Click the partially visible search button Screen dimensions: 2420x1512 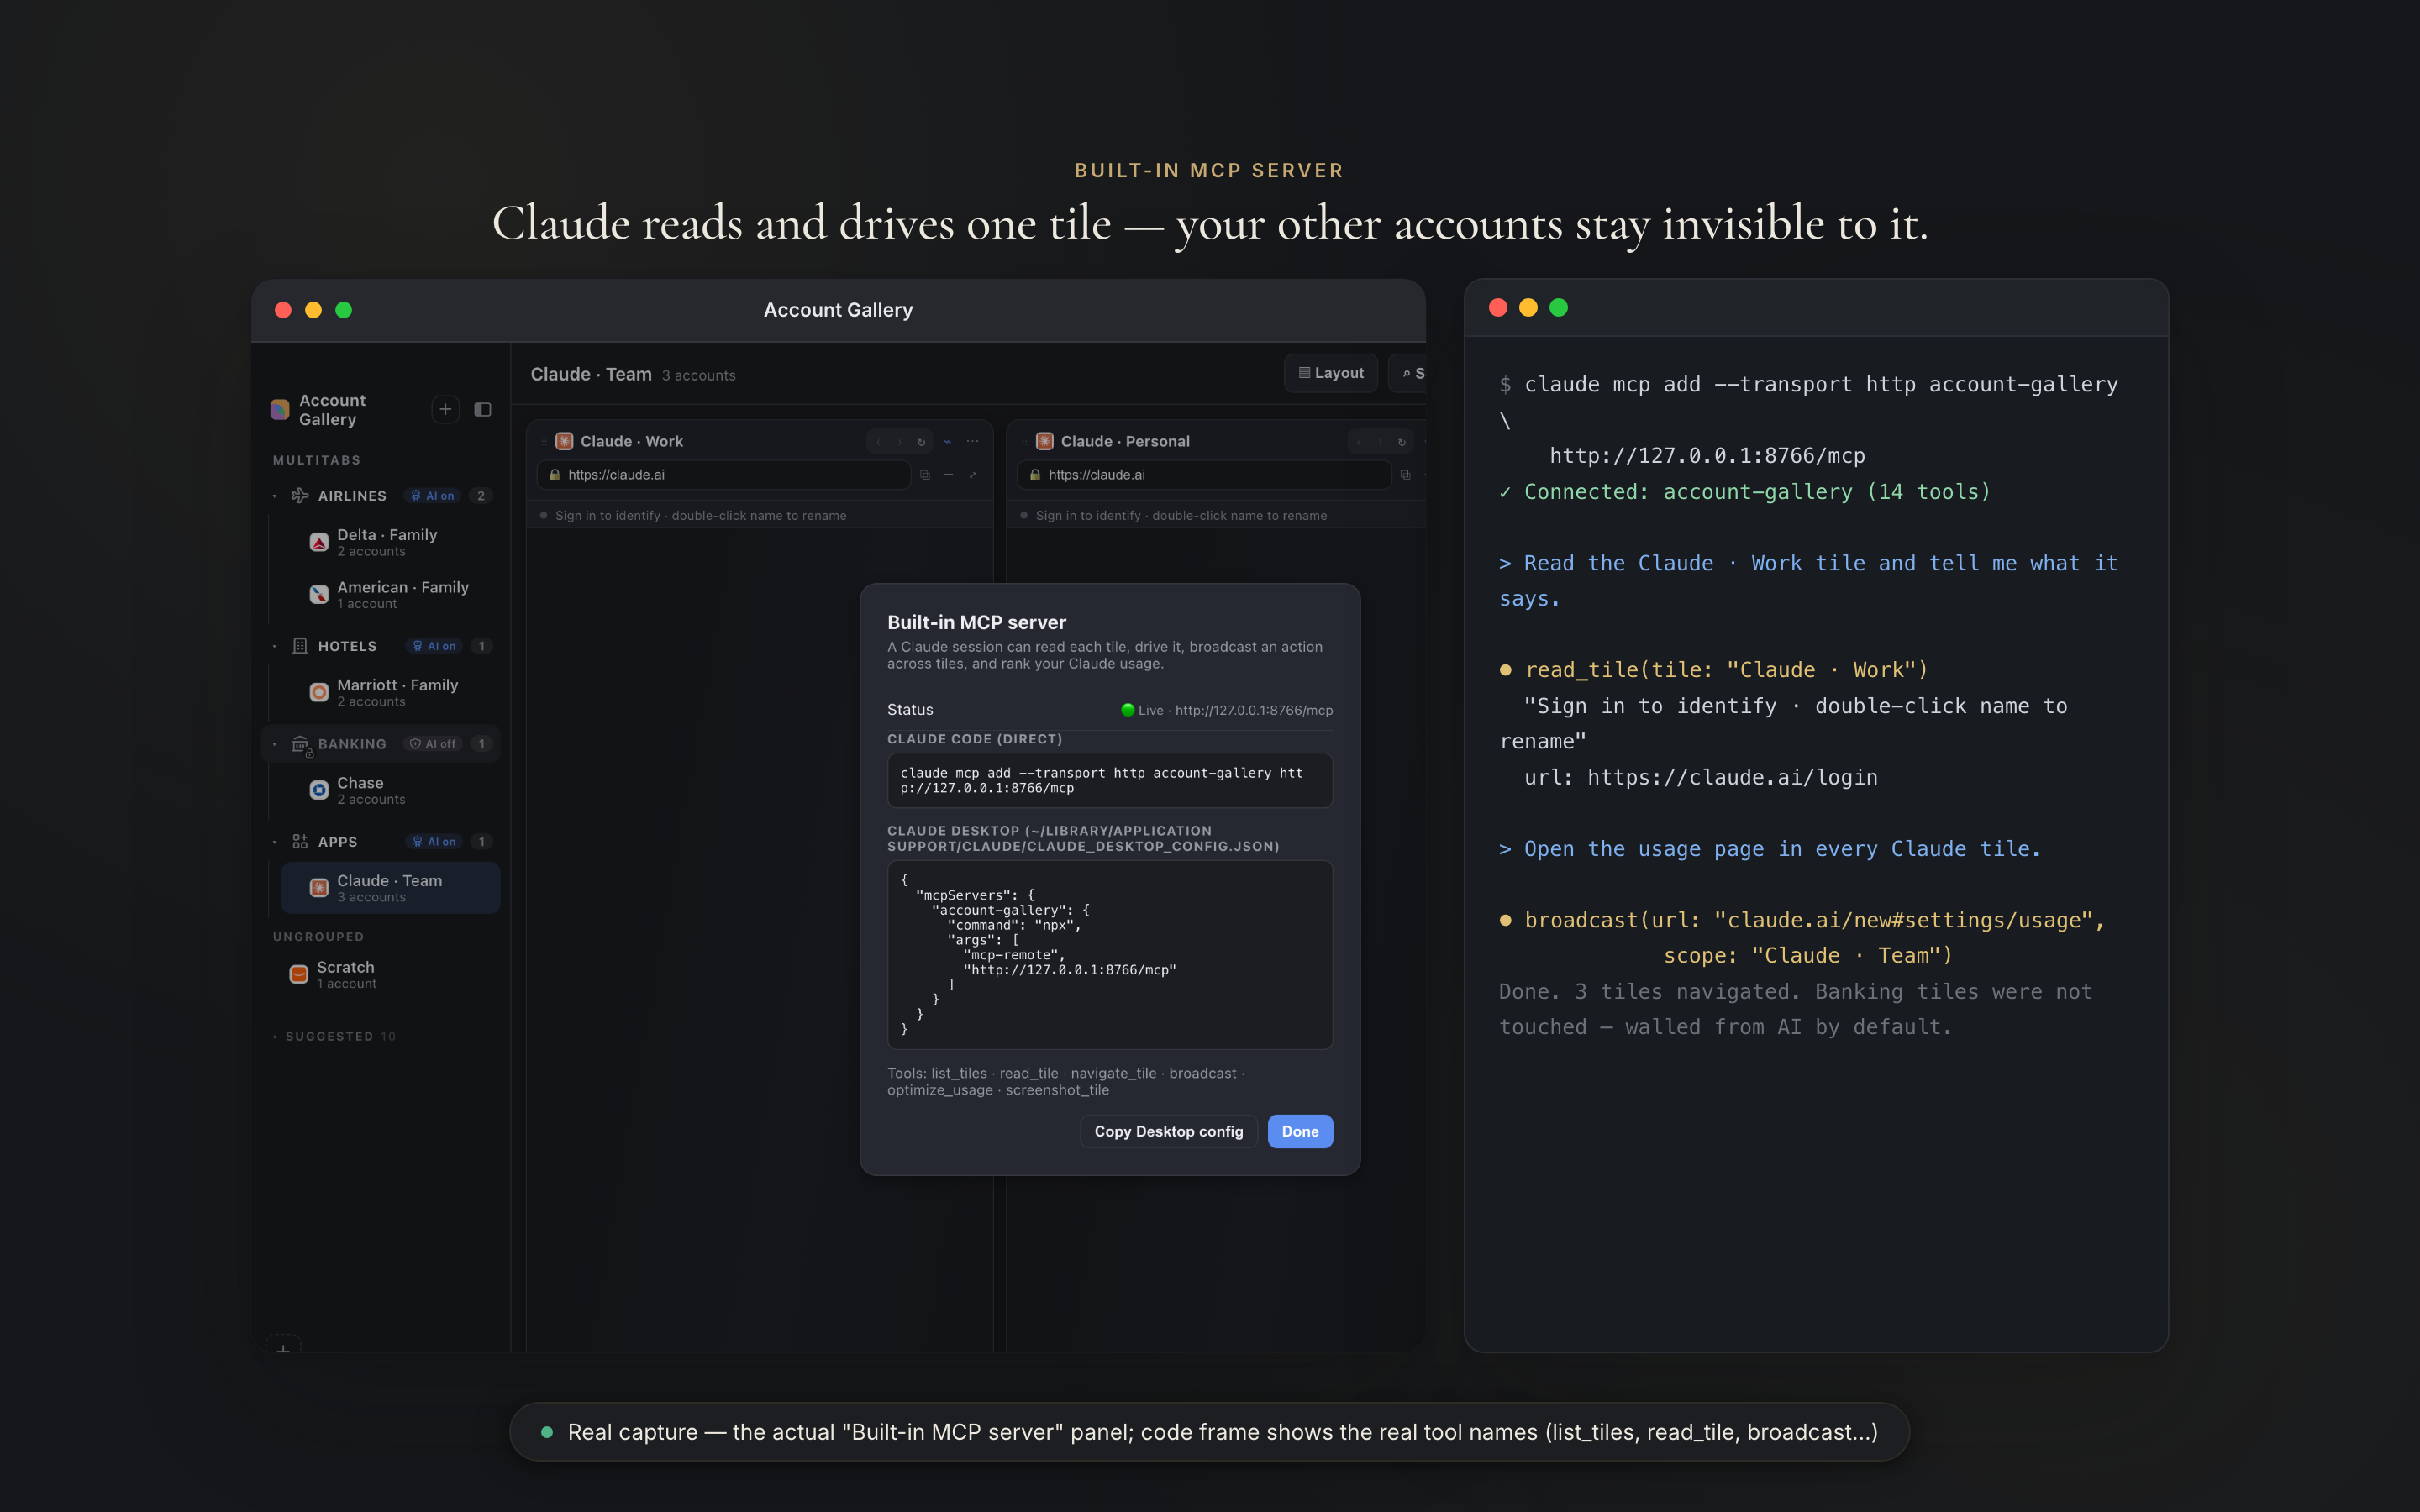[x=1408, y=373]
